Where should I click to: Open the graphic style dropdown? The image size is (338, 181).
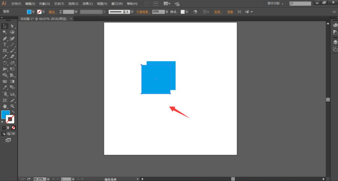[187, 12]
